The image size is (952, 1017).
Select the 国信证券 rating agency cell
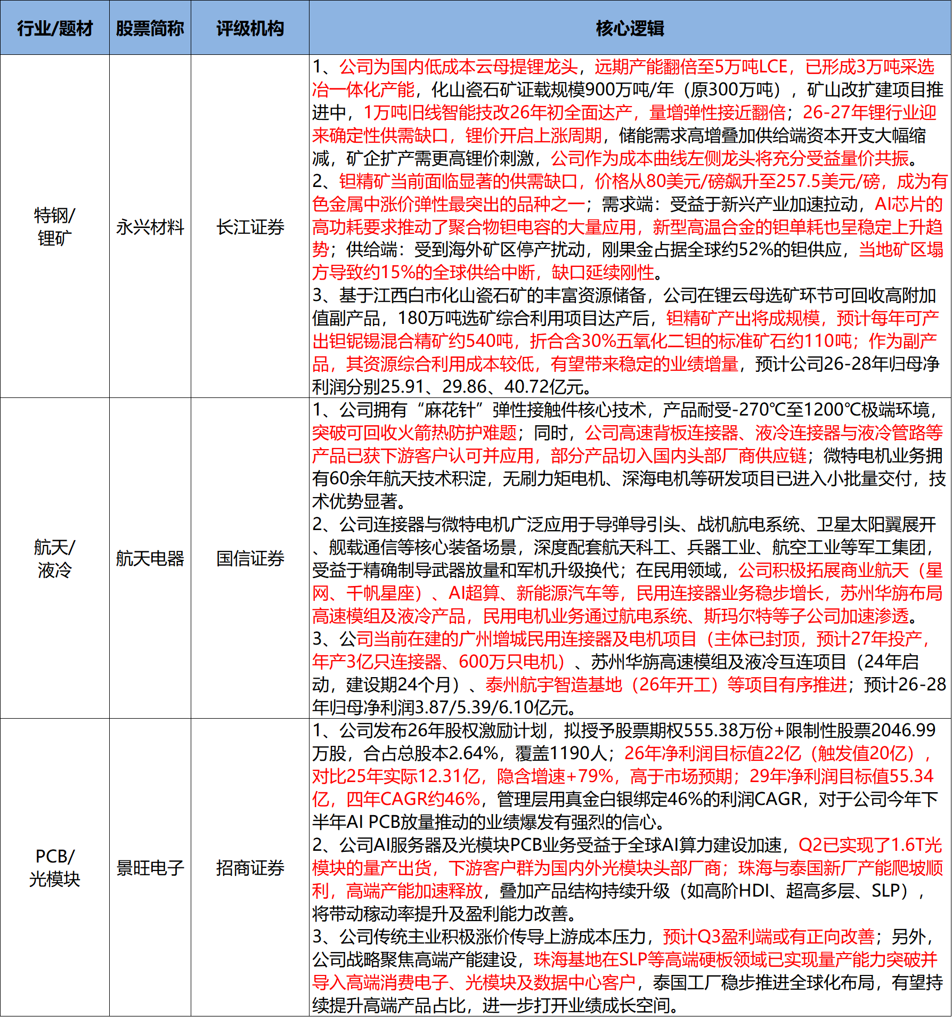250,558
